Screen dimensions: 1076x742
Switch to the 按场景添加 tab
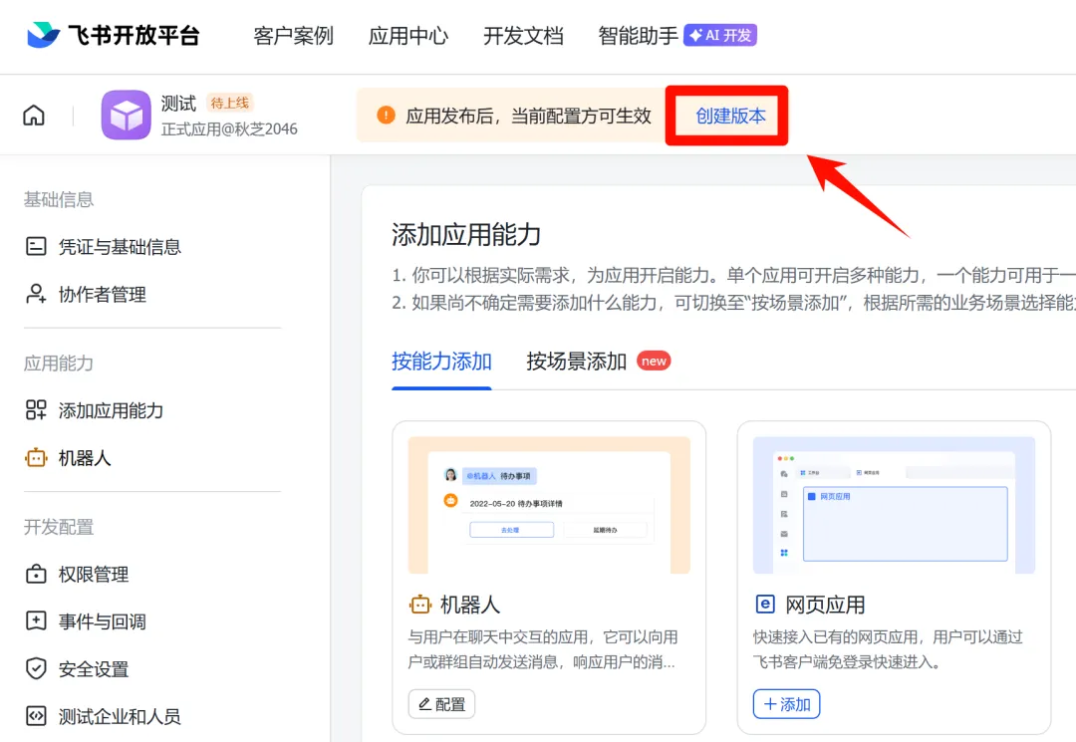(577, 362)
